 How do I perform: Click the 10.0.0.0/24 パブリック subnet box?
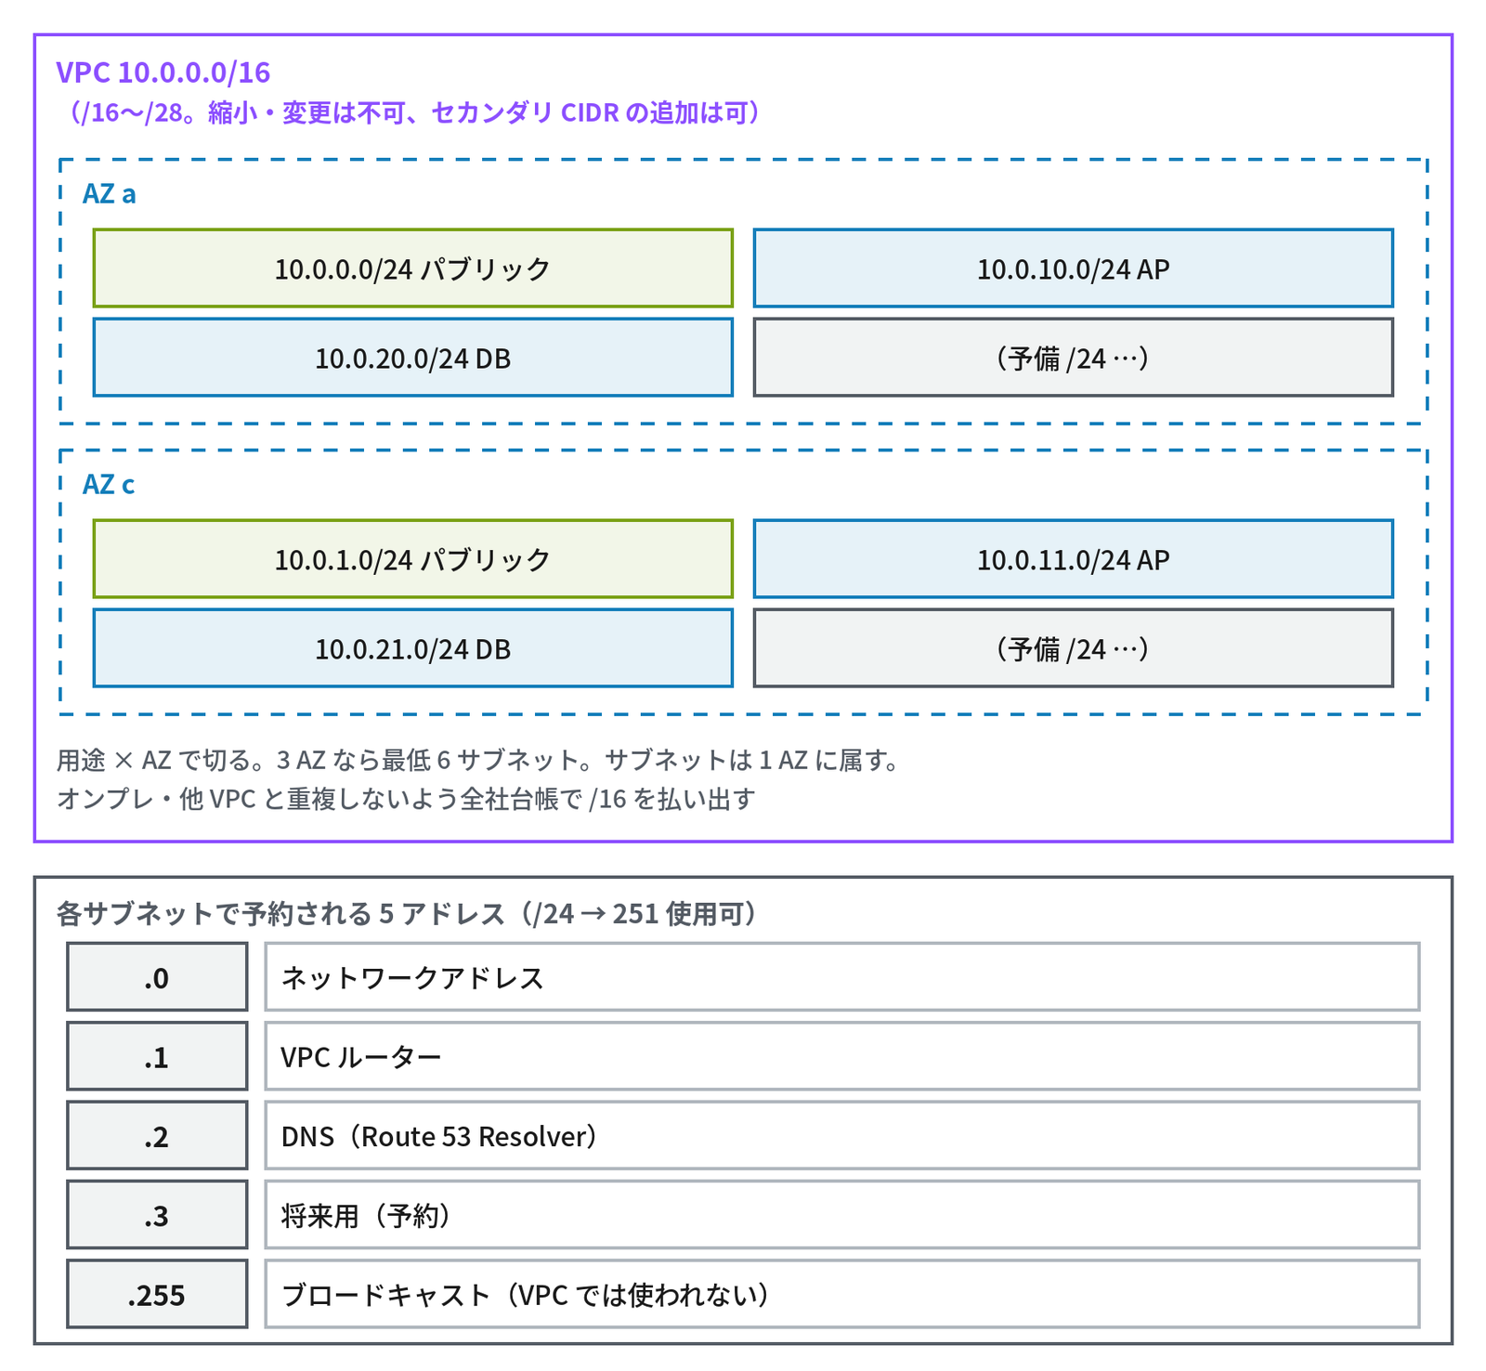413,268
